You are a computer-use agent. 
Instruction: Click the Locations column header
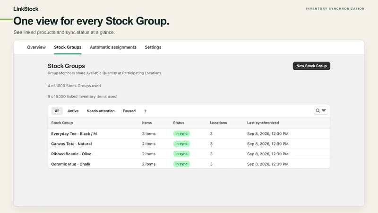click(x=218, y=123)
